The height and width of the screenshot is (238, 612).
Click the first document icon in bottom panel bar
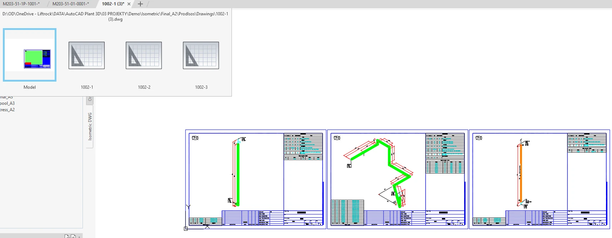click(67, 236)
